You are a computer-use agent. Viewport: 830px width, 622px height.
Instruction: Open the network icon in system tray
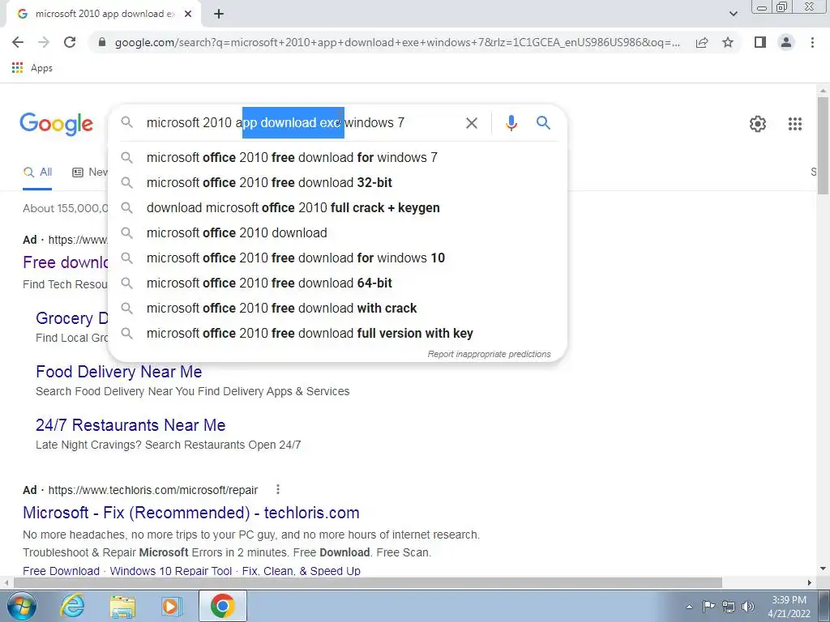(x=729, y=607)
